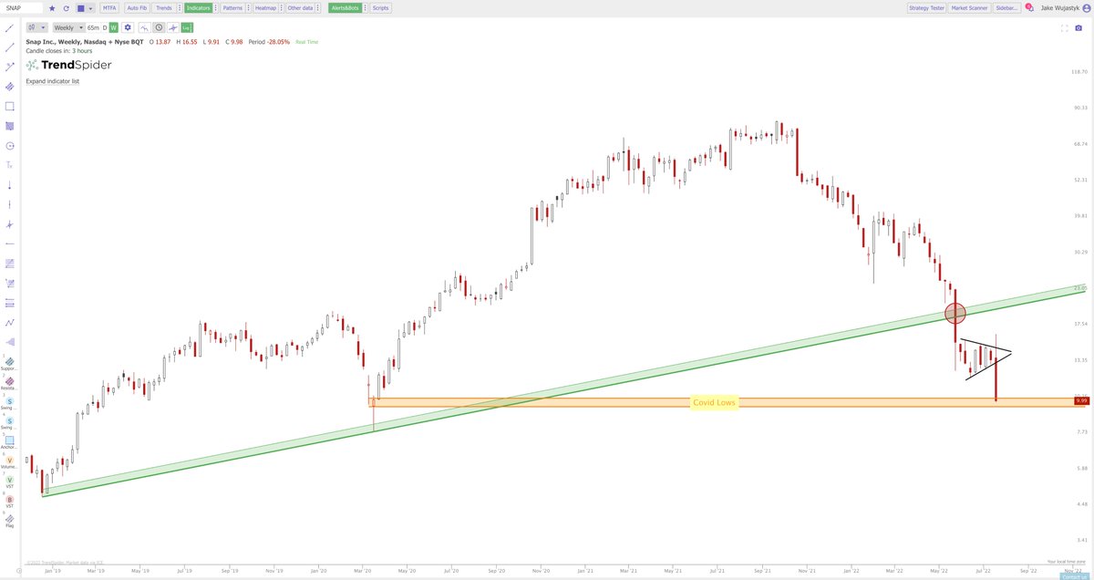Screen dimensions: 1094x580
Task: Open options dots next to Indicators
Action: pos(215,8)
